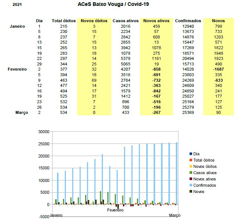Click the 'Janeiro' x-axis label on chart
241x220 pixels.
56,215
